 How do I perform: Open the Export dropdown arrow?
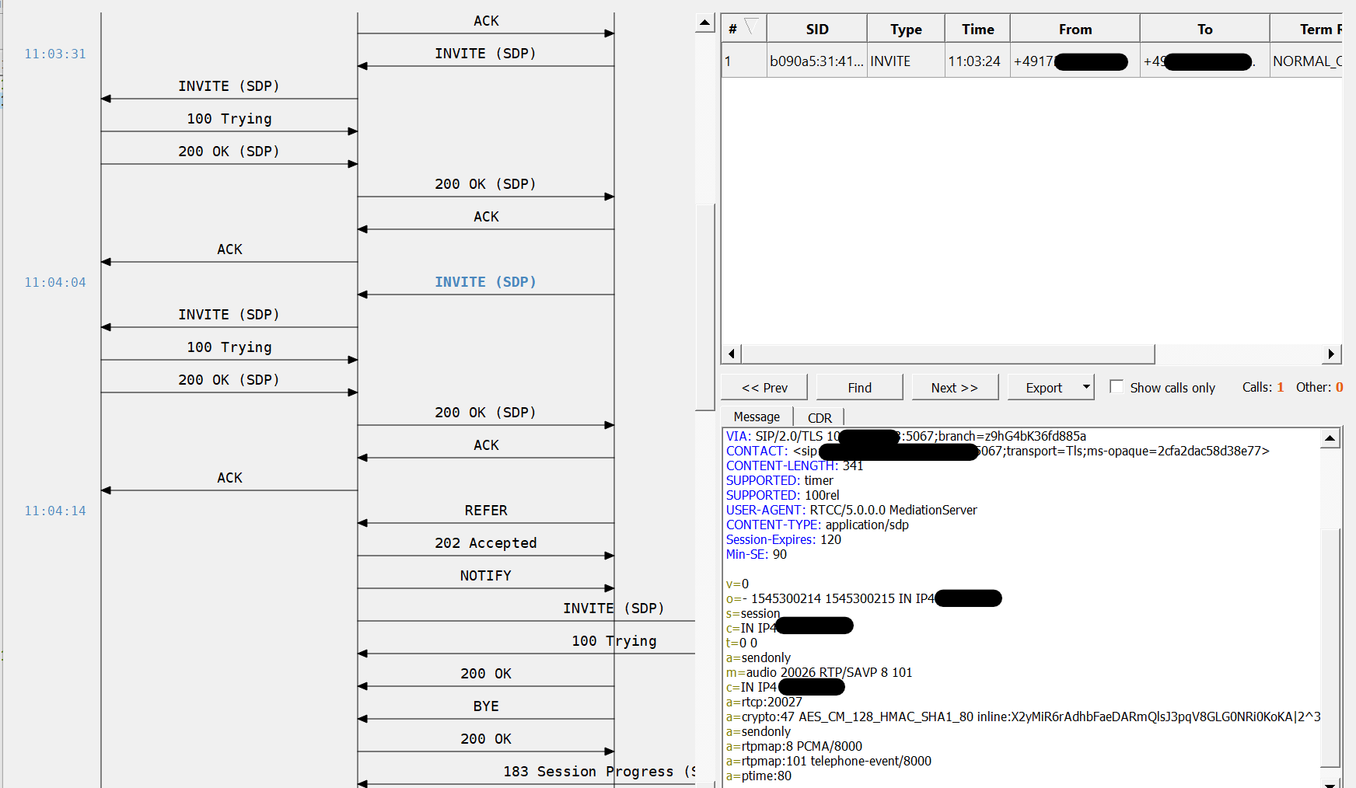tap(1085, 387)
